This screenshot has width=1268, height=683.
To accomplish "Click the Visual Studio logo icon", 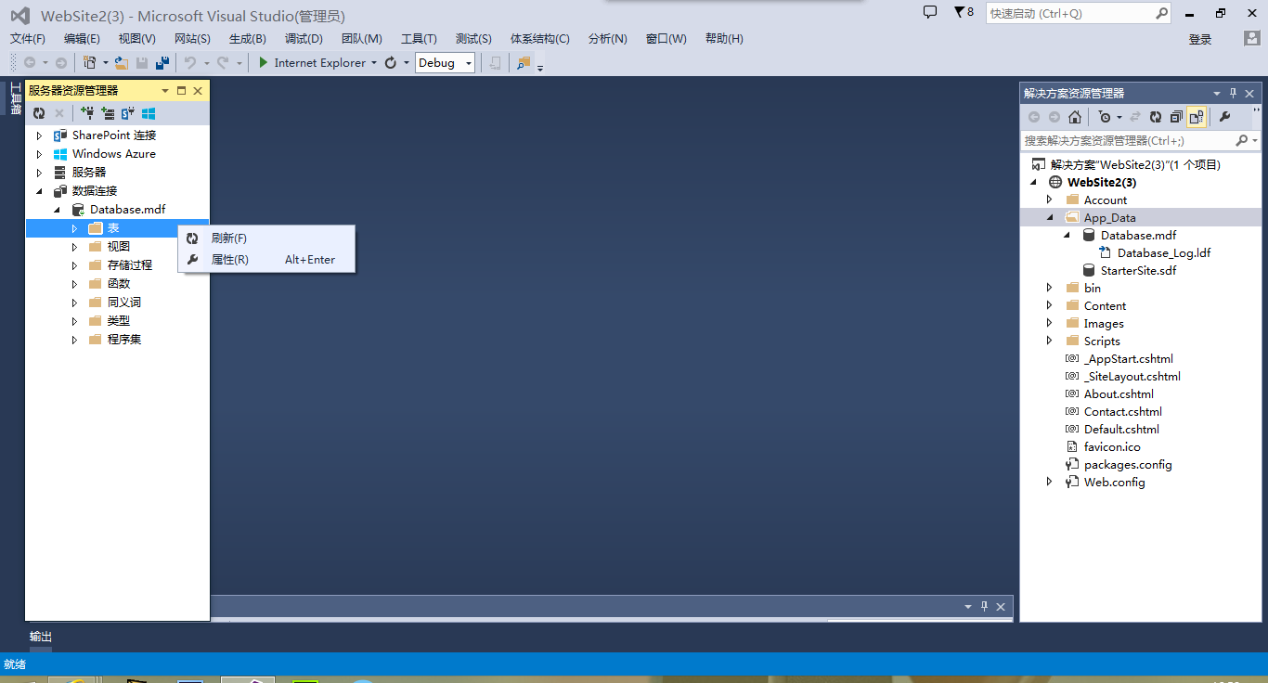I will (x=20, y=15).
